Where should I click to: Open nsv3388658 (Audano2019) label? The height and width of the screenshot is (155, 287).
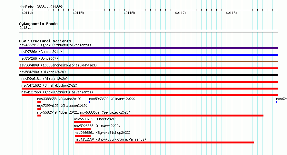pos(59,99)
